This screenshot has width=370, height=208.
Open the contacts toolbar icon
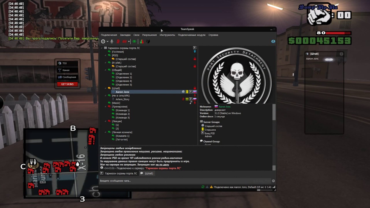pos(142,42)
